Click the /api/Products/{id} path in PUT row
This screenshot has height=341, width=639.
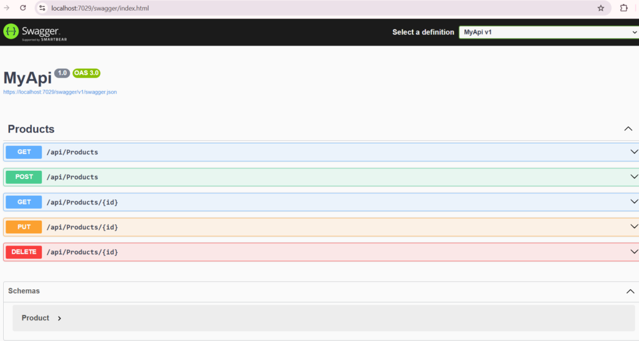tap(82, 227)
